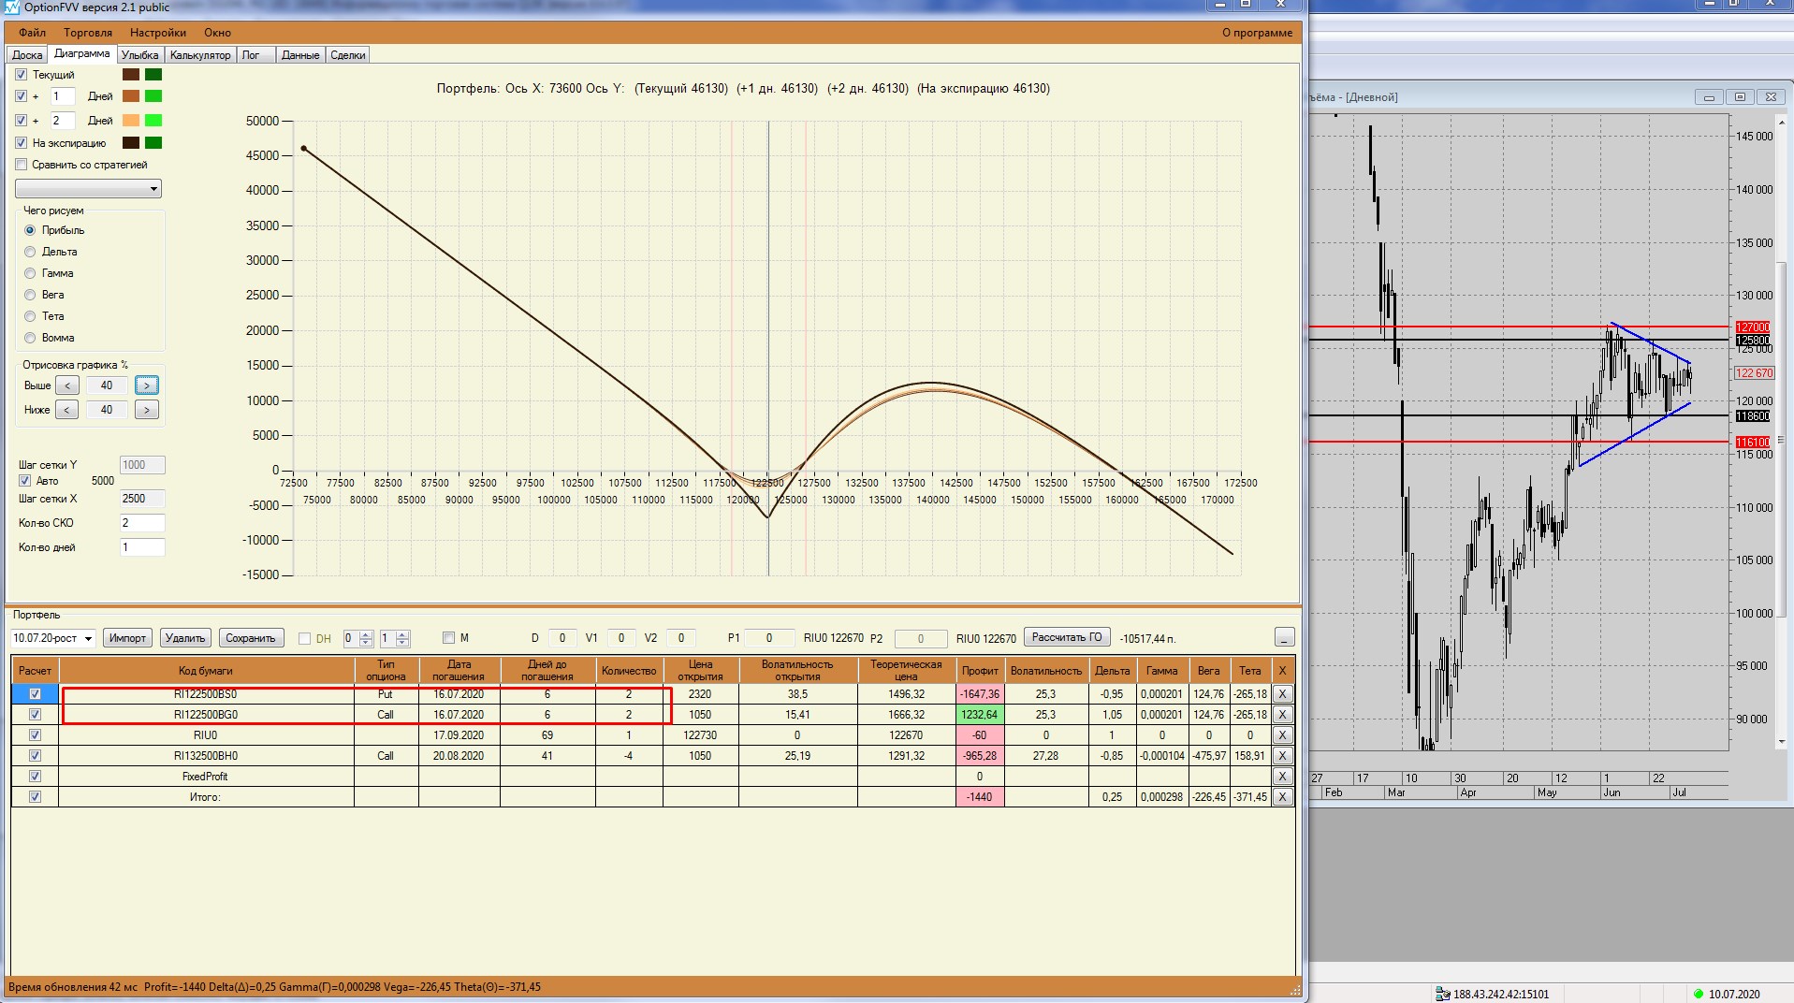Remove the RI132500BH0 Call row using X

pyautogui.click(x=1282, y=756)
